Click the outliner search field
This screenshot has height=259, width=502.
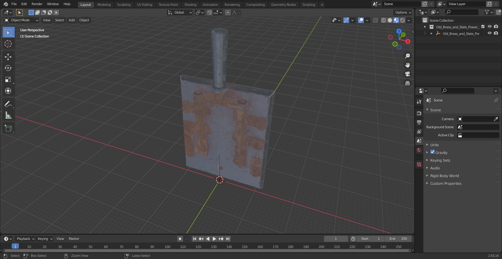[462, 12]
